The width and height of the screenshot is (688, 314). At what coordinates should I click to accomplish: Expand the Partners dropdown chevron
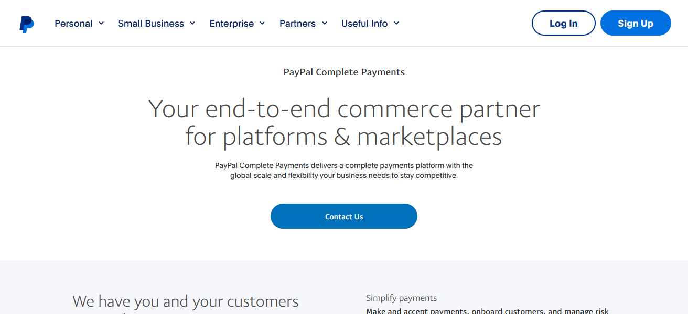pos(325,23)
